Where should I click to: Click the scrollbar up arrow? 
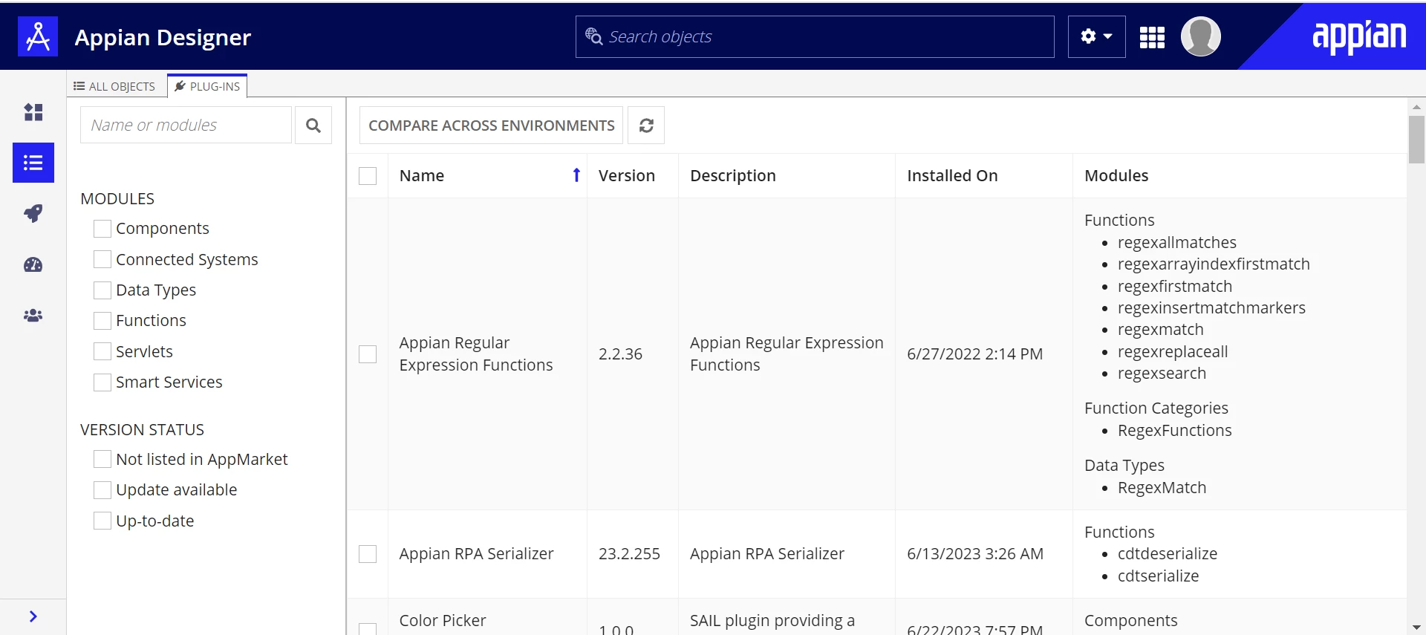pos(1416,107)
